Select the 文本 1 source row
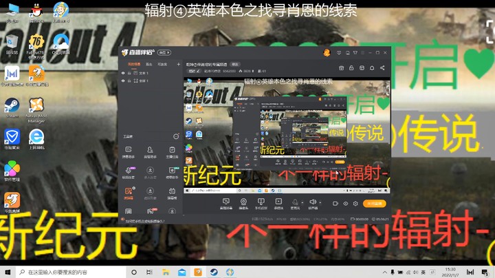Image resolution: width=495 pixels, height=278 pixels. [x=151, y=73]
